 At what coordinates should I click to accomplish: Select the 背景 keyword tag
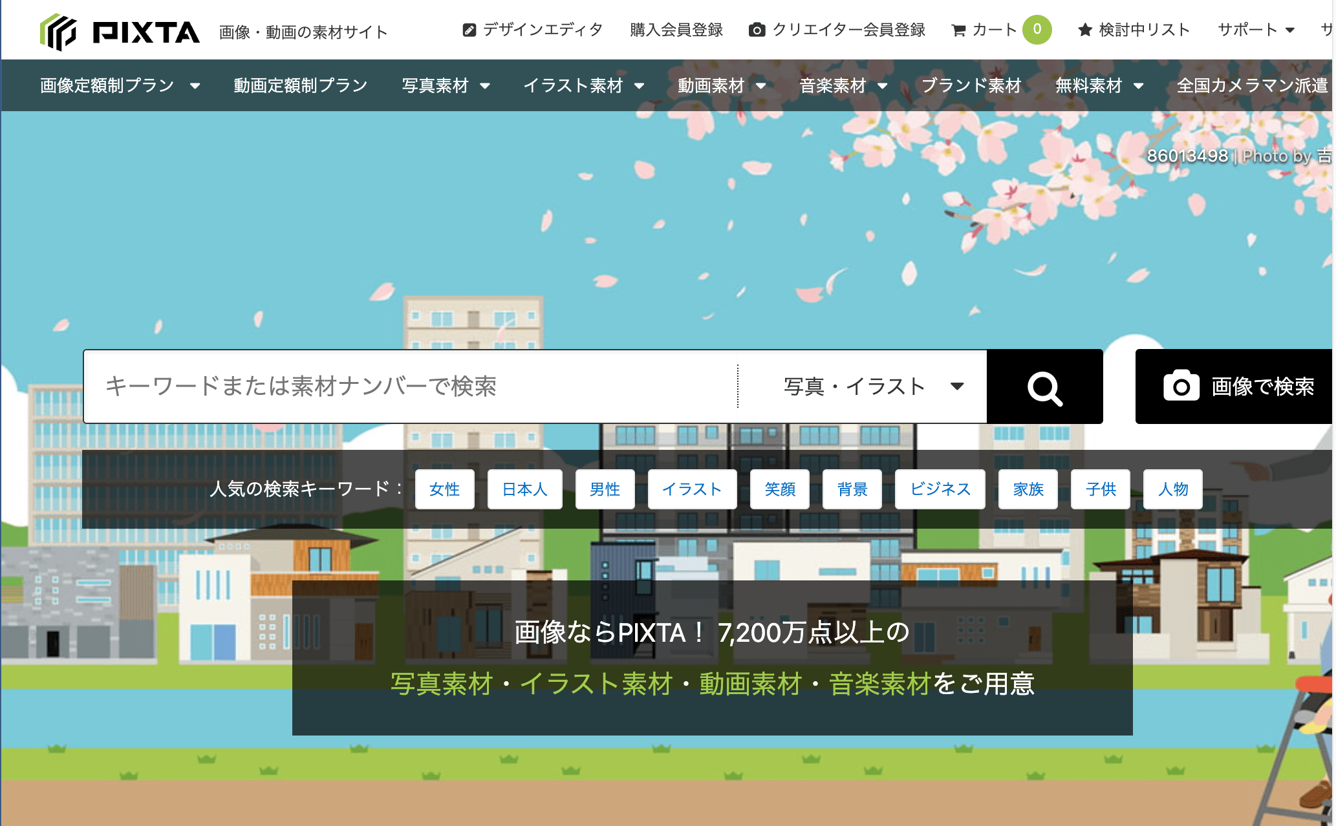click(x=852, y=489)
